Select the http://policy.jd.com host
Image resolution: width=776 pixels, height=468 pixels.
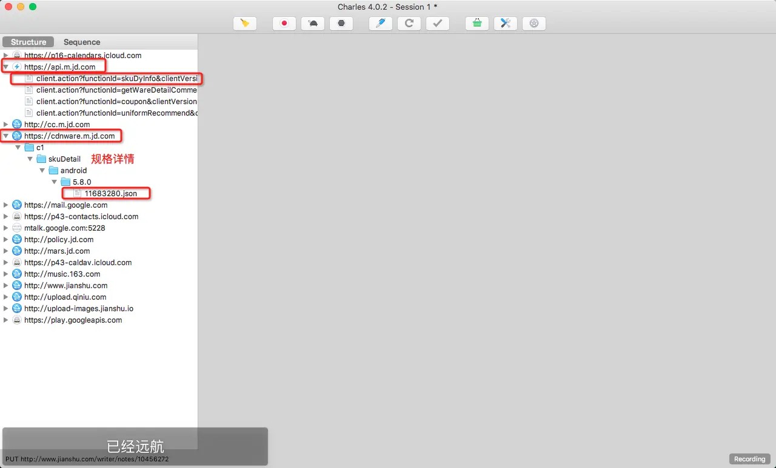59,239
